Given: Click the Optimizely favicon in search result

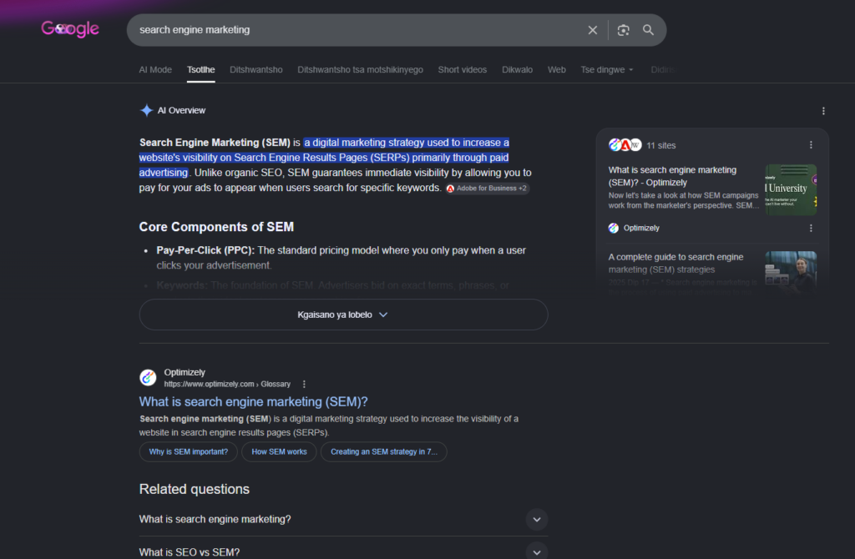Looking at the screenshot, I should (x=148, y=378).
